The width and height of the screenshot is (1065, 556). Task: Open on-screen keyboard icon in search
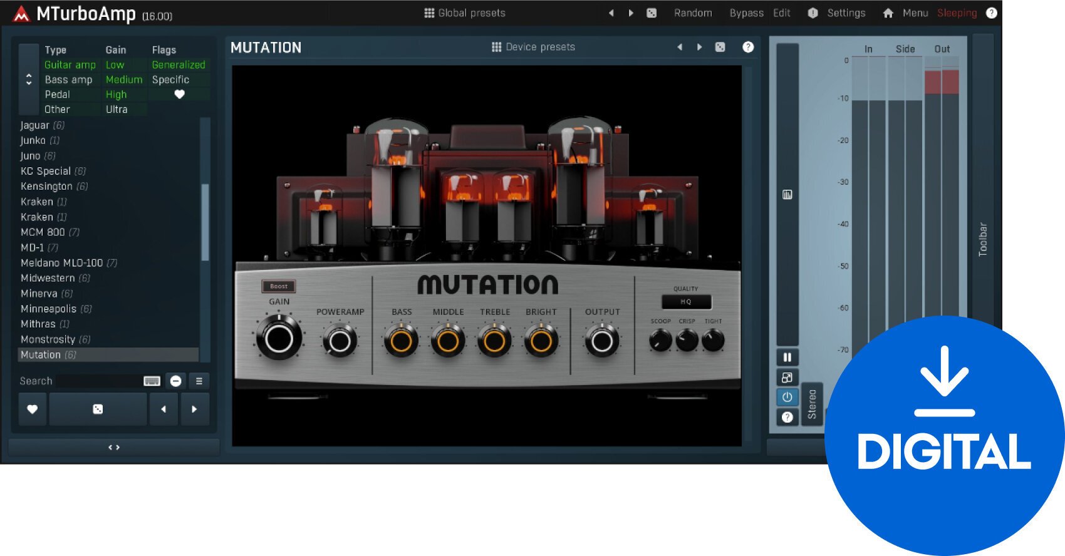pyautogui.click(x=152, y=381)
